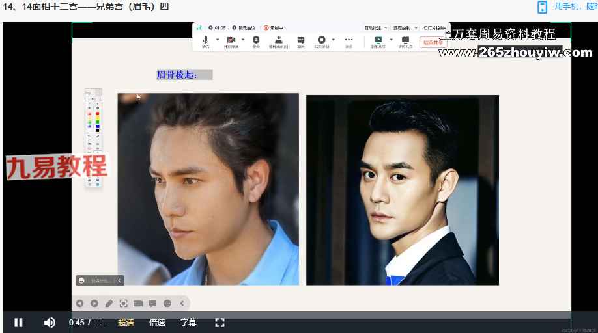Collapse the slideshow control bar chevron
Screen dimensions: 598x333
coord(182,303)
